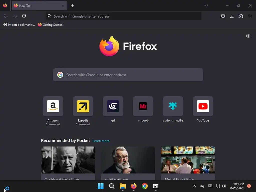The image size is (256, 192).
Task: Click the Google logo in search box
Action: click(60, 75)
